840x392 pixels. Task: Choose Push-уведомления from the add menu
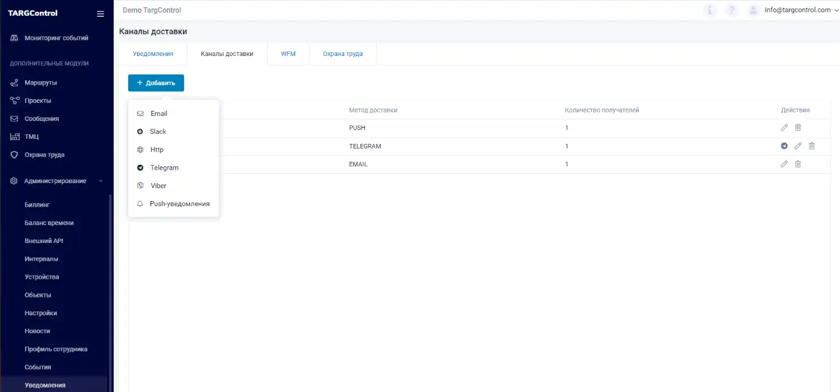173,204
